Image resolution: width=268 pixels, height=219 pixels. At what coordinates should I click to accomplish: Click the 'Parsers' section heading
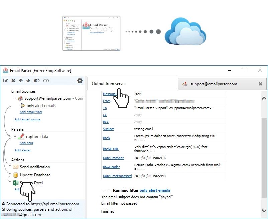coord(17,129)
